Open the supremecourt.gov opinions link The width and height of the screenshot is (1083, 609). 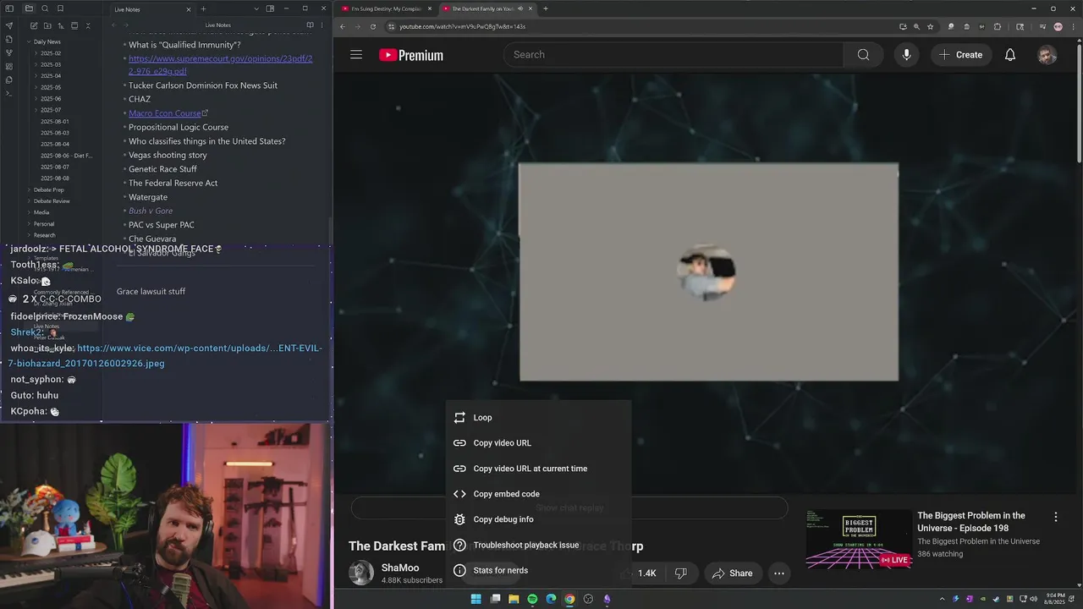click(x=220, y=65)
